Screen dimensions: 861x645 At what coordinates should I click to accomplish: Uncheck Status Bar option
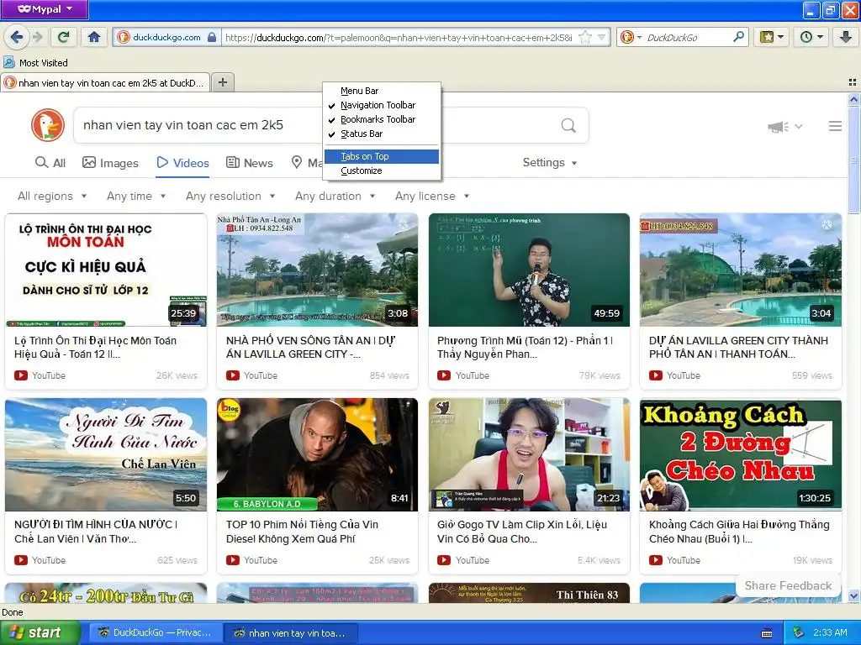[x=383, y=134]
